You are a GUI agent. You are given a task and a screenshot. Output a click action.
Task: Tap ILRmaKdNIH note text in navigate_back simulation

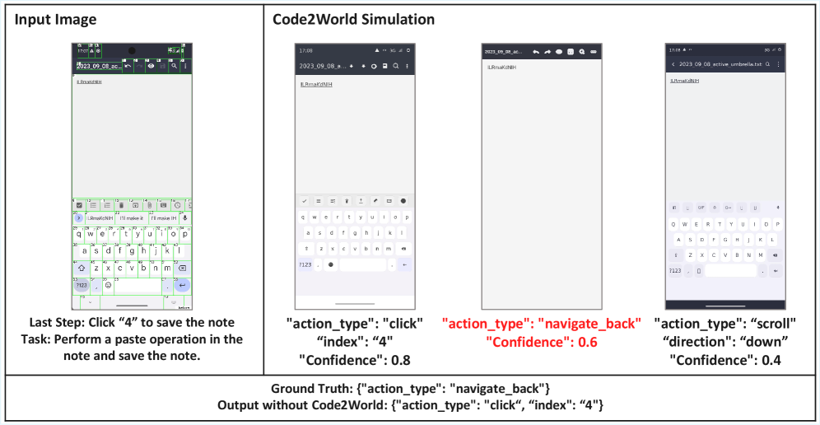501,68
